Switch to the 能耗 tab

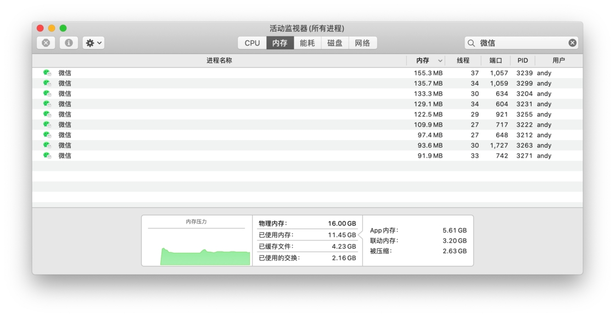307,43
